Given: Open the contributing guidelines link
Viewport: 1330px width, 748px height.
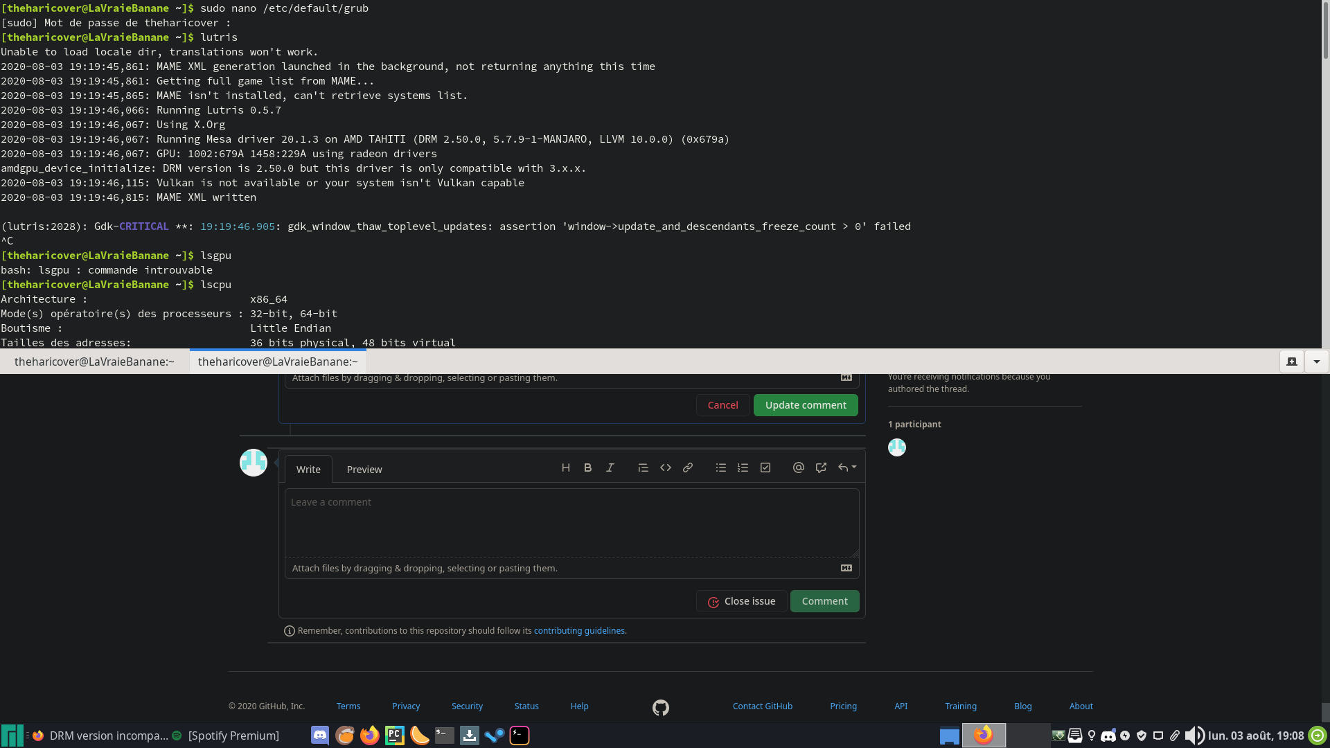Looking at the screenshot, I should [x=580, y=631].
